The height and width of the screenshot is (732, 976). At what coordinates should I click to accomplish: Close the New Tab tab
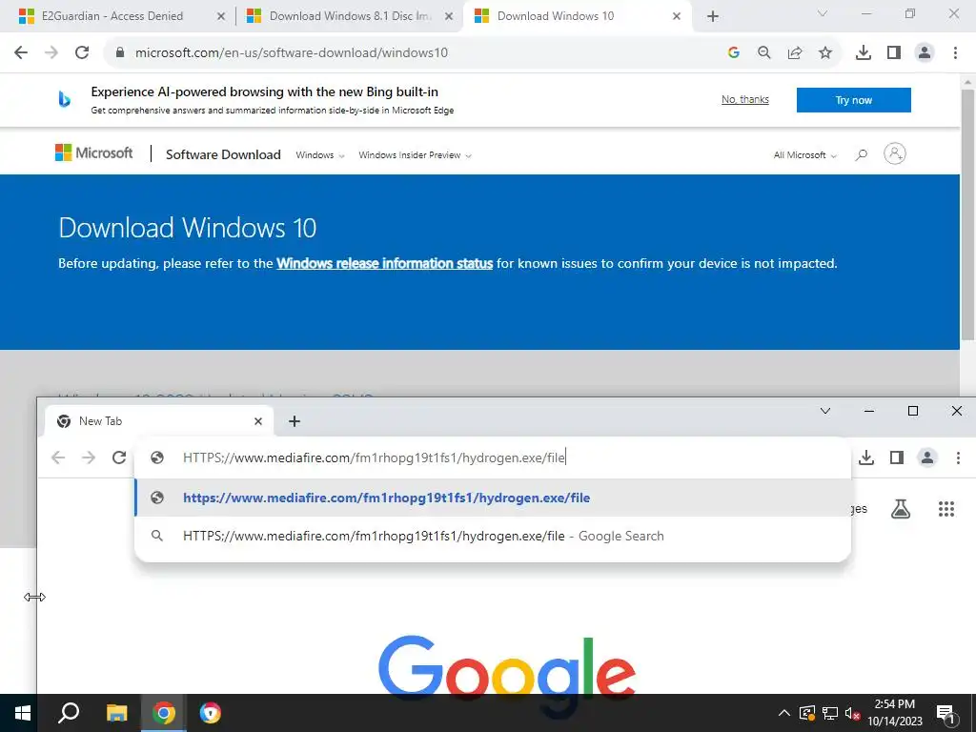point(257,421)
